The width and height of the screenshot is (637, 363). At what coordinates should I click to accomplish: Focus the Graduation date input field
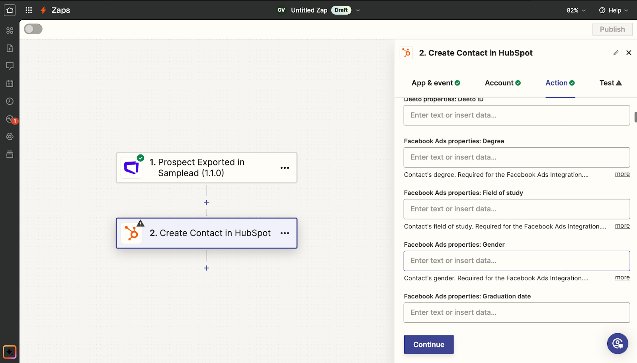[x=517, y=313]
